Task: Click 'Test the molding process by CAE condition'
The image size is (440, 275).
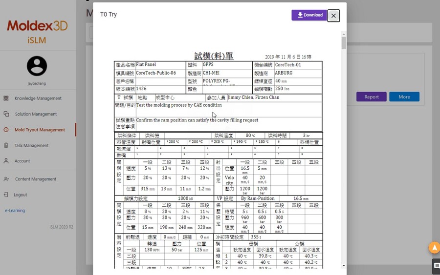Action: [179, 105]
